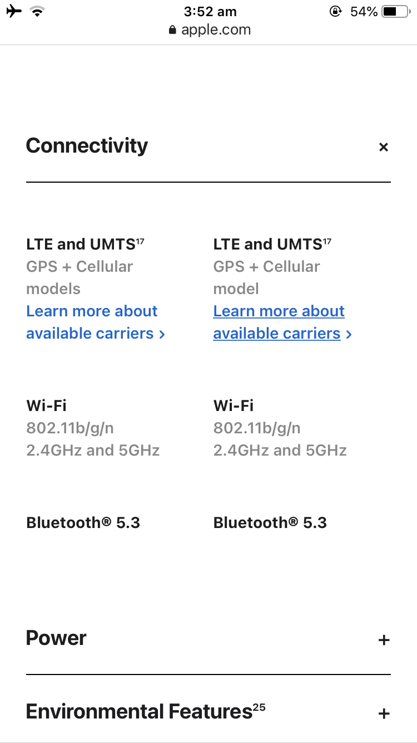
Task: Tap footnote 17 on right LTE and UMTS
Action: pyautogui.click(x=327, y=240)
